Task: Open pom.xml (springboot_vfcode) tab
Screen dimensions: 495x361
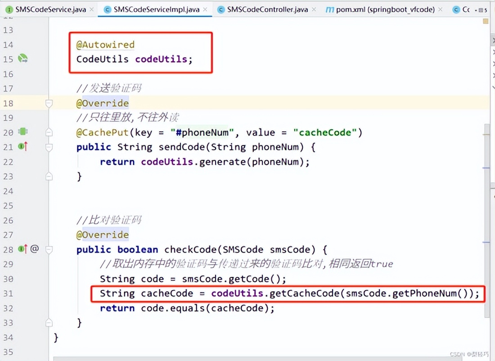Action: coord(385,9)
